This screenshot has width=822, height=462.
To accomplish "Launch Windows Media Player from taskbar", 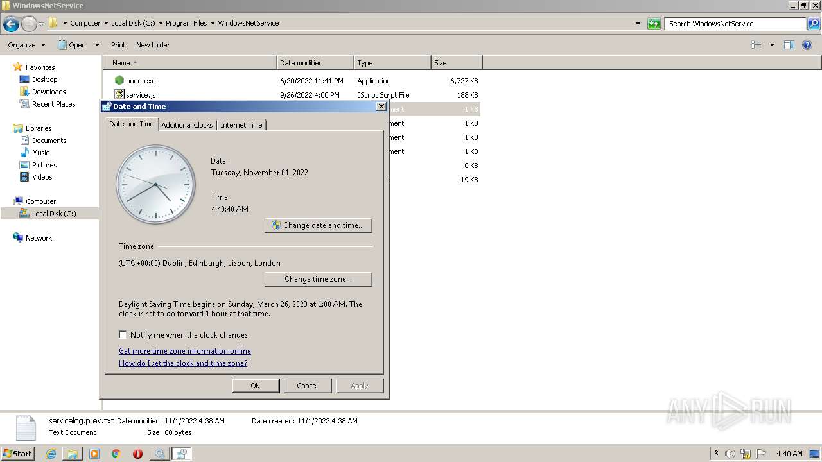I will 94,454.
